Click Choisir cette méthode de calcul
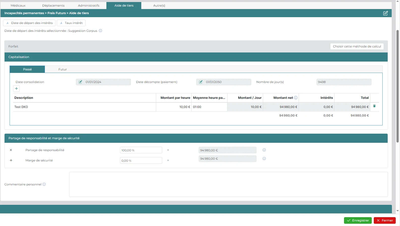The image size is (400, 226). [357, 46]
